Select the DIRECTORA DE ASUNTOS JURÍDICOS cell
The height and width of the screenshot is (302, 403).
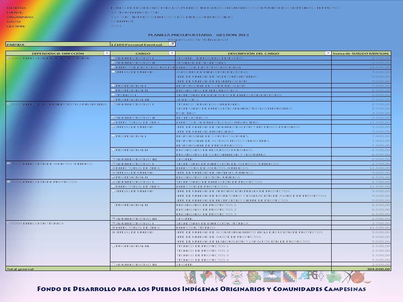[x=253, y=168]
